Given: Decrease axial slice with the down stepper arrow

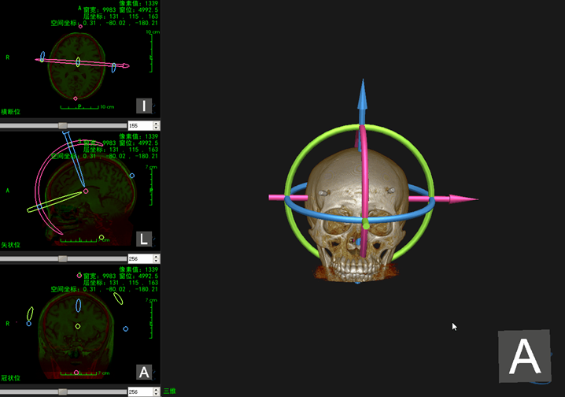Looking at the screenshot, I should click(156, 128).
